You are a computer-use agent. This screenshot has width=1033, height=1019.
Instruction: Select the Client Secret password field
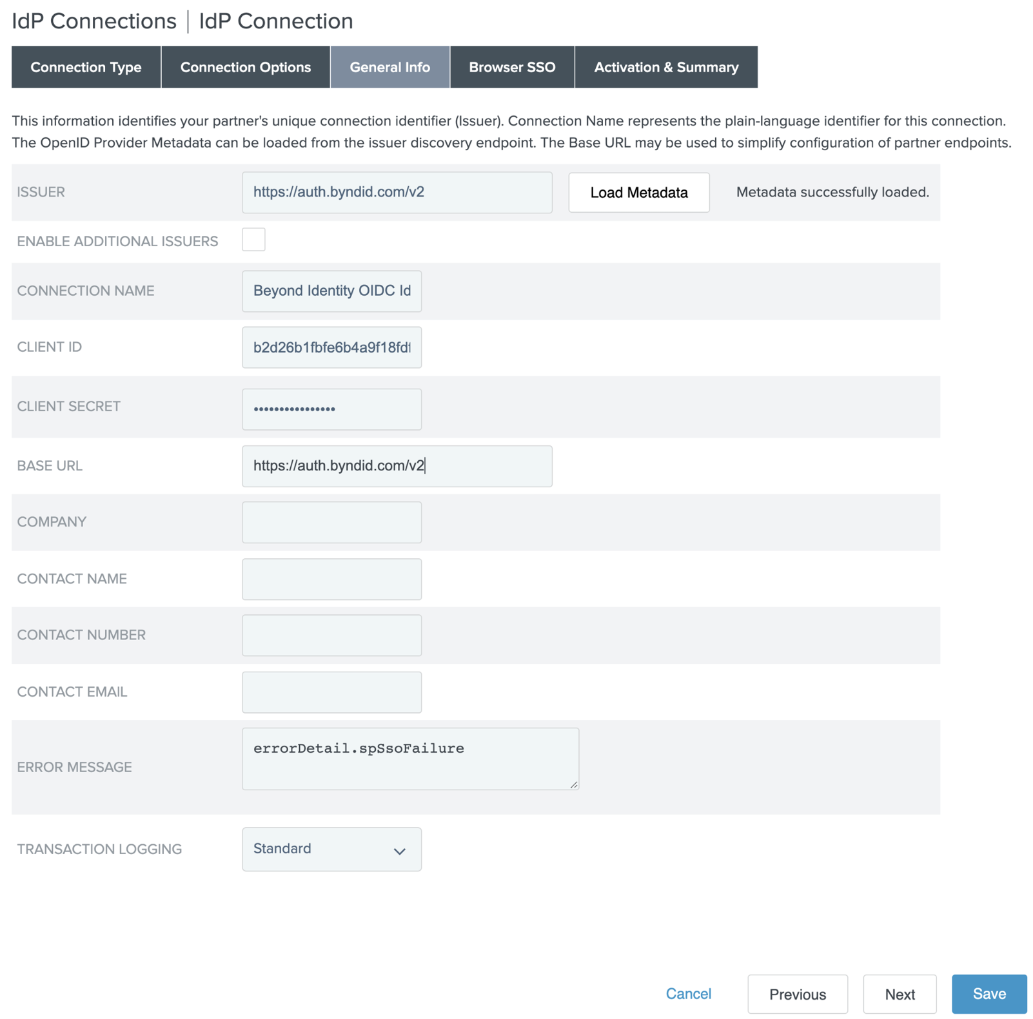(x=331, y=409)
